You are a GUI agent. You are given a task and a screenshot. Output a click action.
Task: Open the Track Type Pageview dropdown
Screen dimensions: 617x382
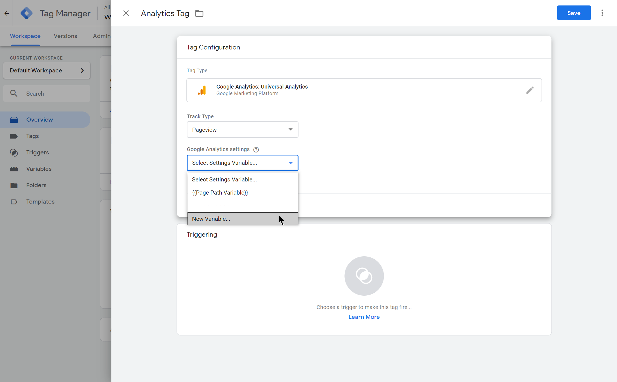click(x=243, y=130)
